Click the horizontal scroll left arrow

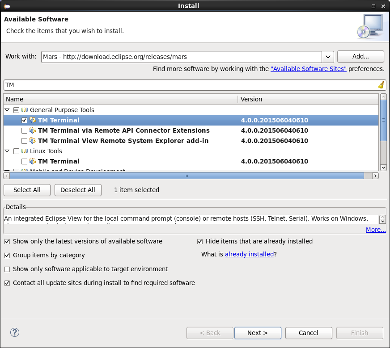[6, 176]
